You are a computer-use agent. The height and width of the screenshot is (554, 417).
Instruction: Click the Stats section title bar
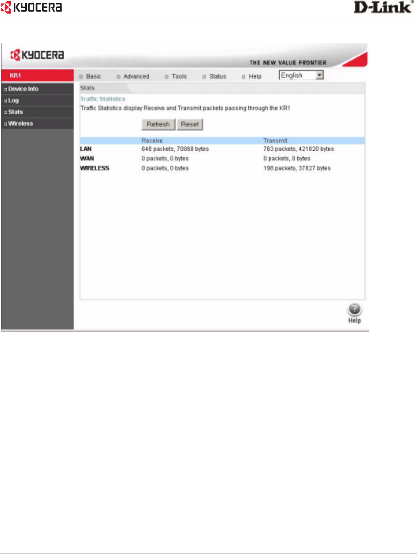[x=222, y=88]
